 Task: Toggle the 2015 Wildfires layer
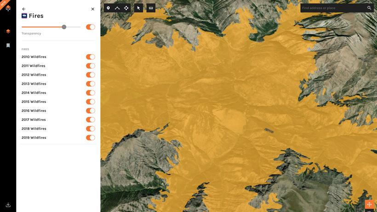click(91, 102)
